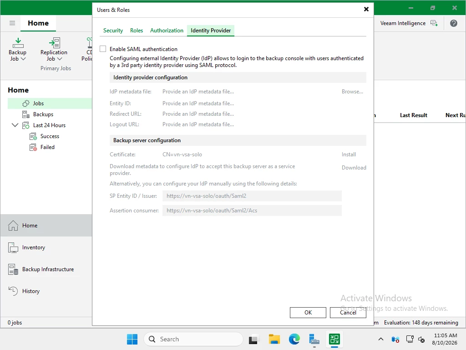Switch to the Roles tab
Image resolution: width=466 pixels, height=350 pixels.
click(137, 31)
